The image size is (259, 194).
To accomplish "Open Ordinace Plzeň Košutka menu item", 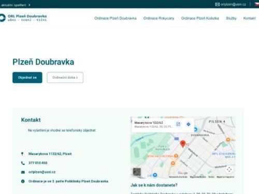I will 200,18.
